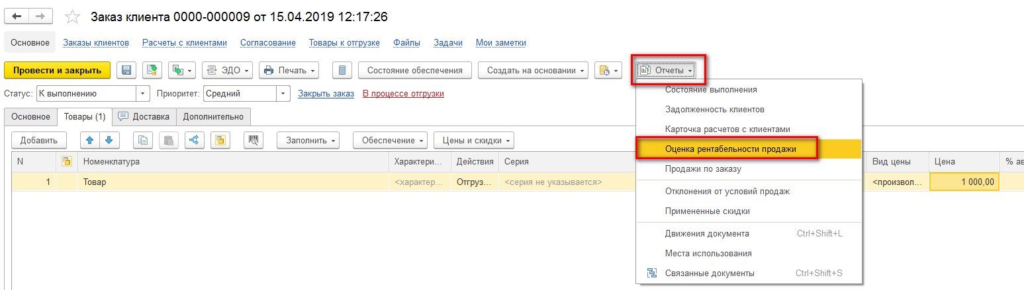Click the Закрыть заказ link
The image size is (1024, 290).
click(x=326, y=94)
